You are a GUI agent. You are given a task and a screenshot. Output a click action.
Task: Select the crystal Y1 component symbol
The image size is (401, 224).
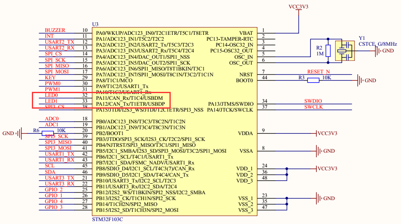pyautogui.click(x=345, y=51)
